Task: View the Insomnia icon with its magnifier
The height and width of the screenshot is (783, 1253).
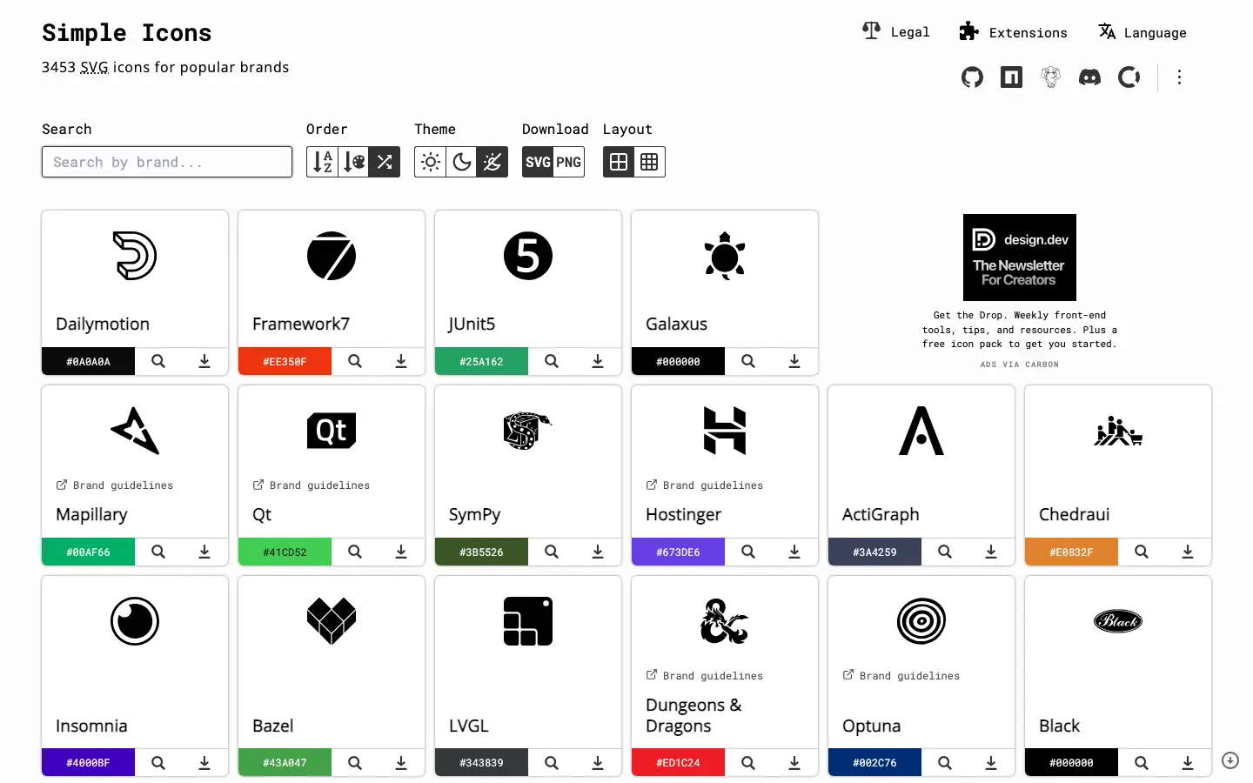Action: [x=158, y=763]
